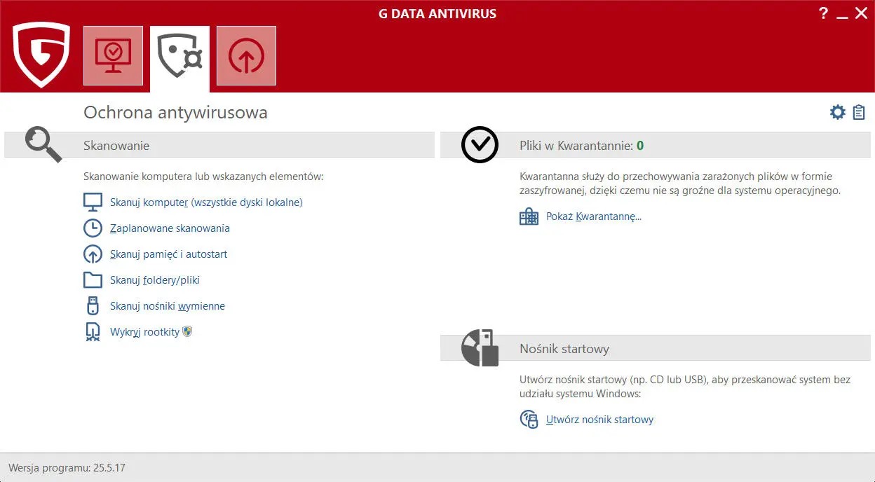Click the clock icon for scheduled scans
This screenshot has height=482, width=875.
coord(93,228)
